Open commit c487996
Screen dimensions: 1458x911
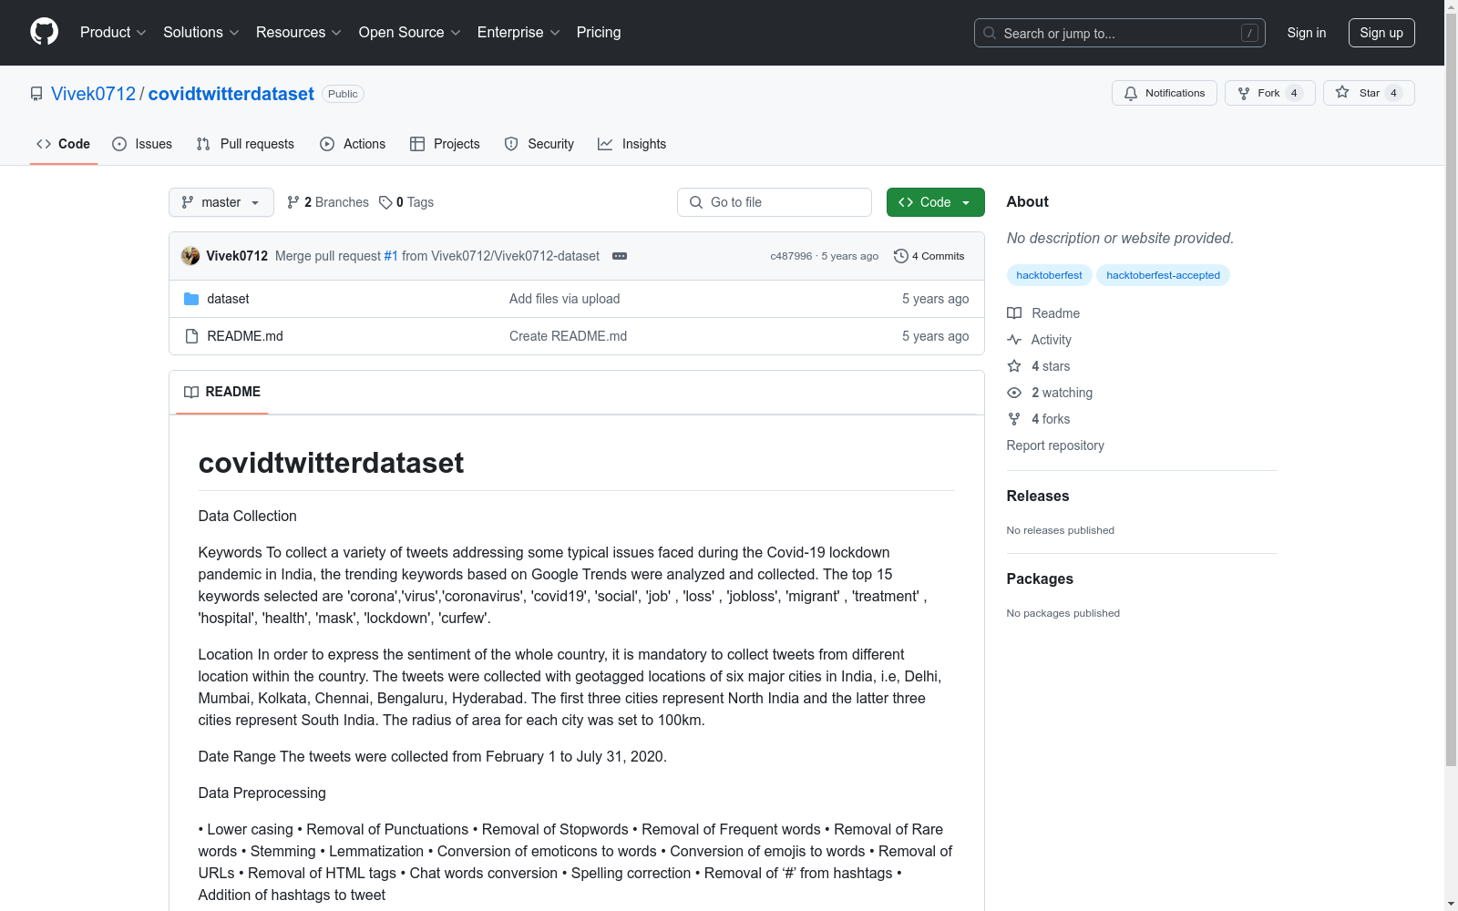point(791,256)
